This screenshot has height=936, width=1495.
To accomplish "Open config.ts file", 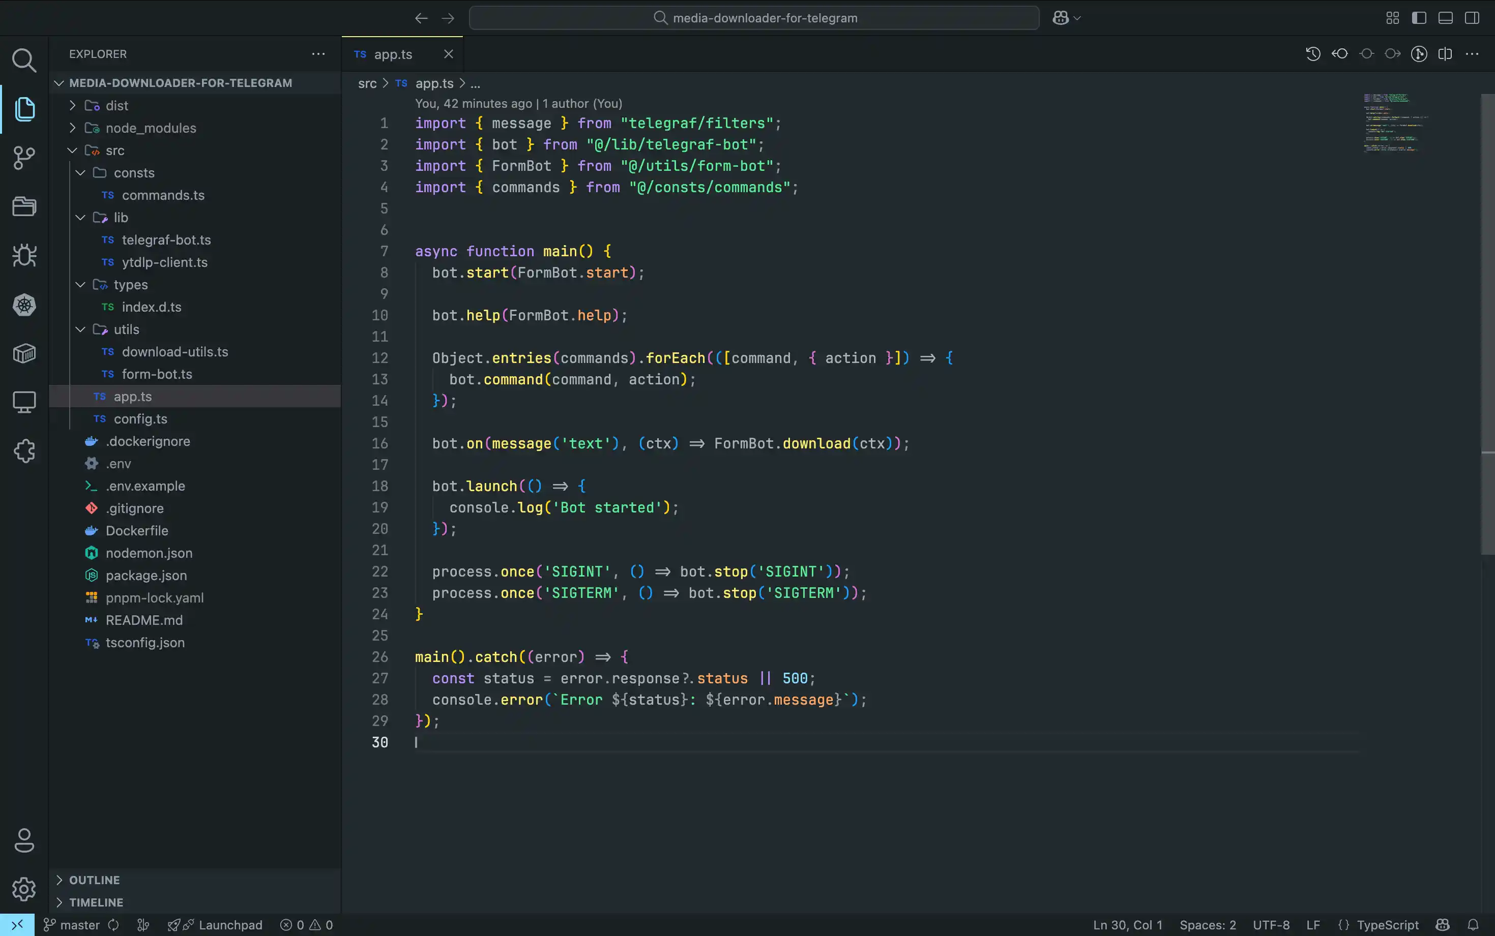I will pos(194,418).
